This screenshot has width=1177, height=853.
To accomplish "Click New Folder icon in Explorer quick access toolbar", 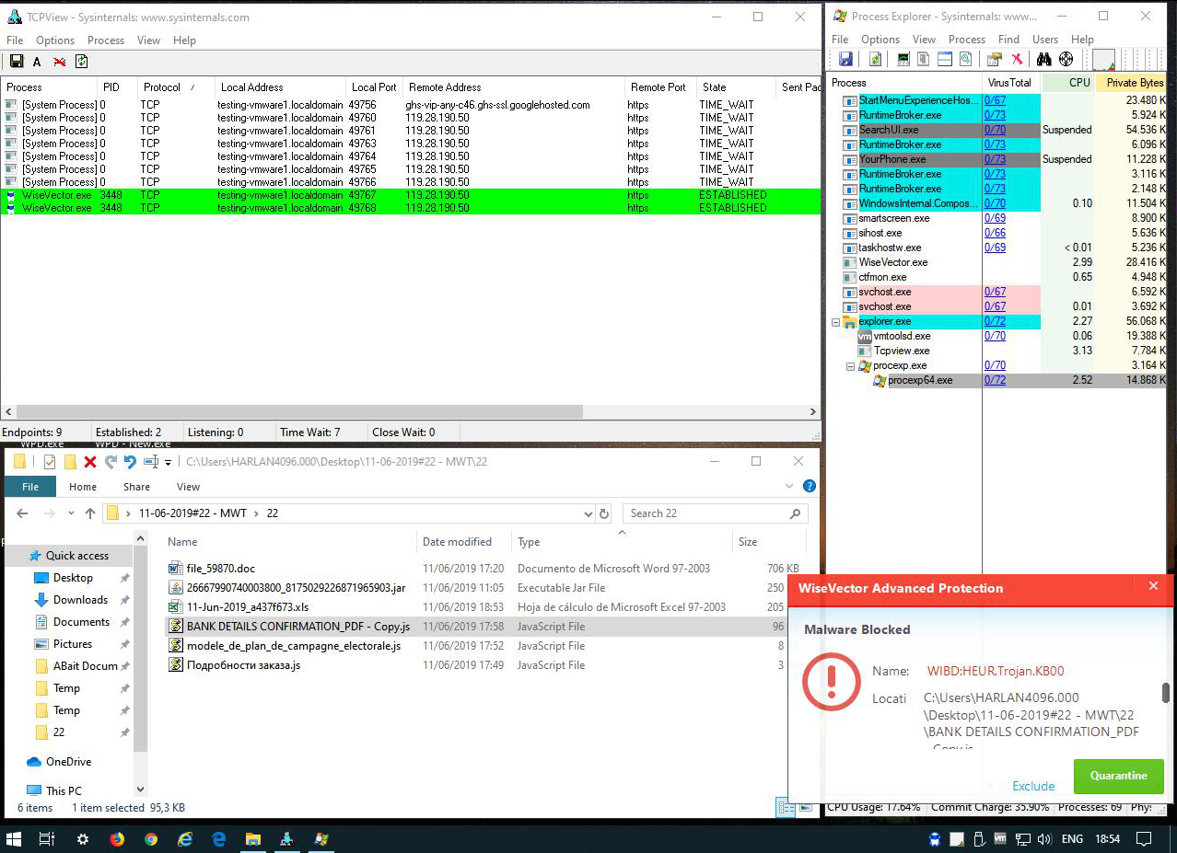I will pyautogui.click(x=69, y=461).
